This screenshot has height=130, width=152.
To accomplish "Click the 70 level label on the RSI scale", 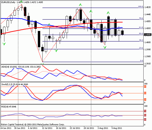I will [145, 111].
